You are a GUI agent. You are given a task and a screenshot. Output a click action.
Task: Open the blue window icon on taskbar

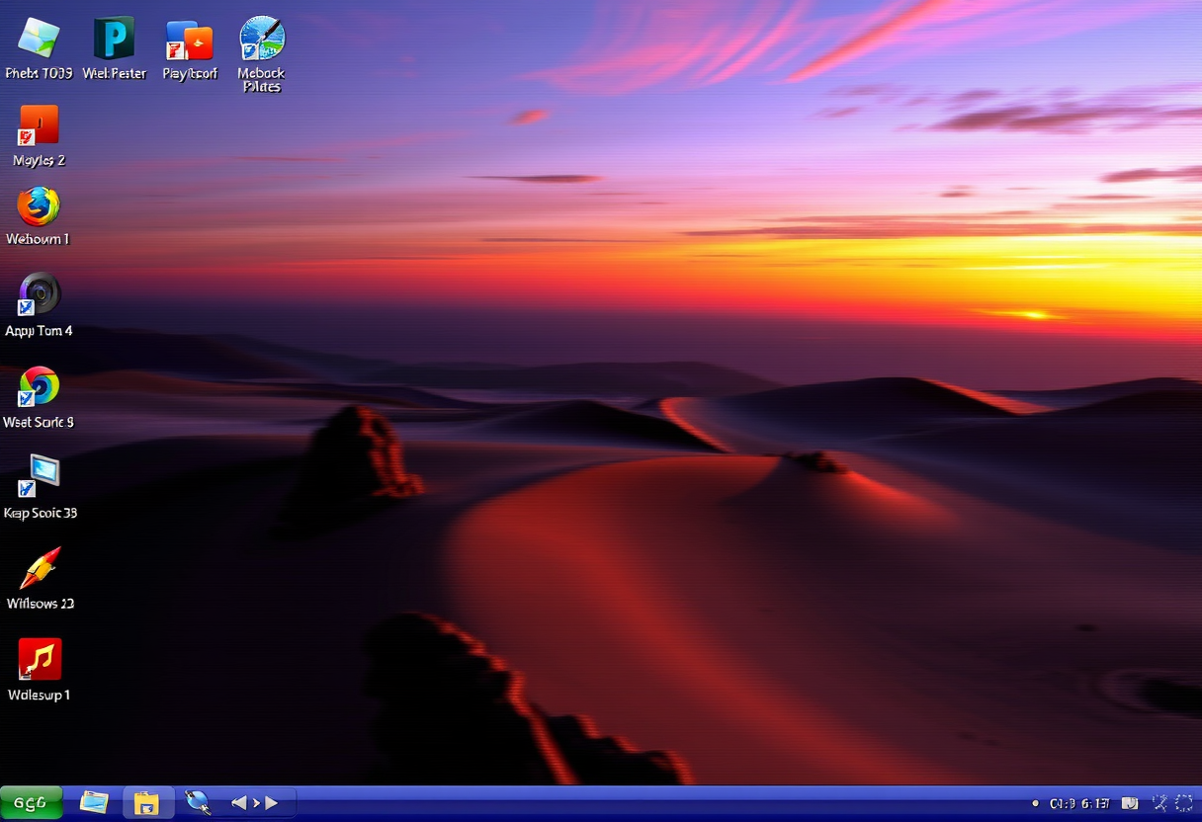point(94,803)
